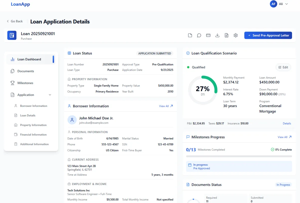Viewport: 300px width, 203px height.
Task: Click Details link under payment breakdown
Action: click(x=287, y=123)
